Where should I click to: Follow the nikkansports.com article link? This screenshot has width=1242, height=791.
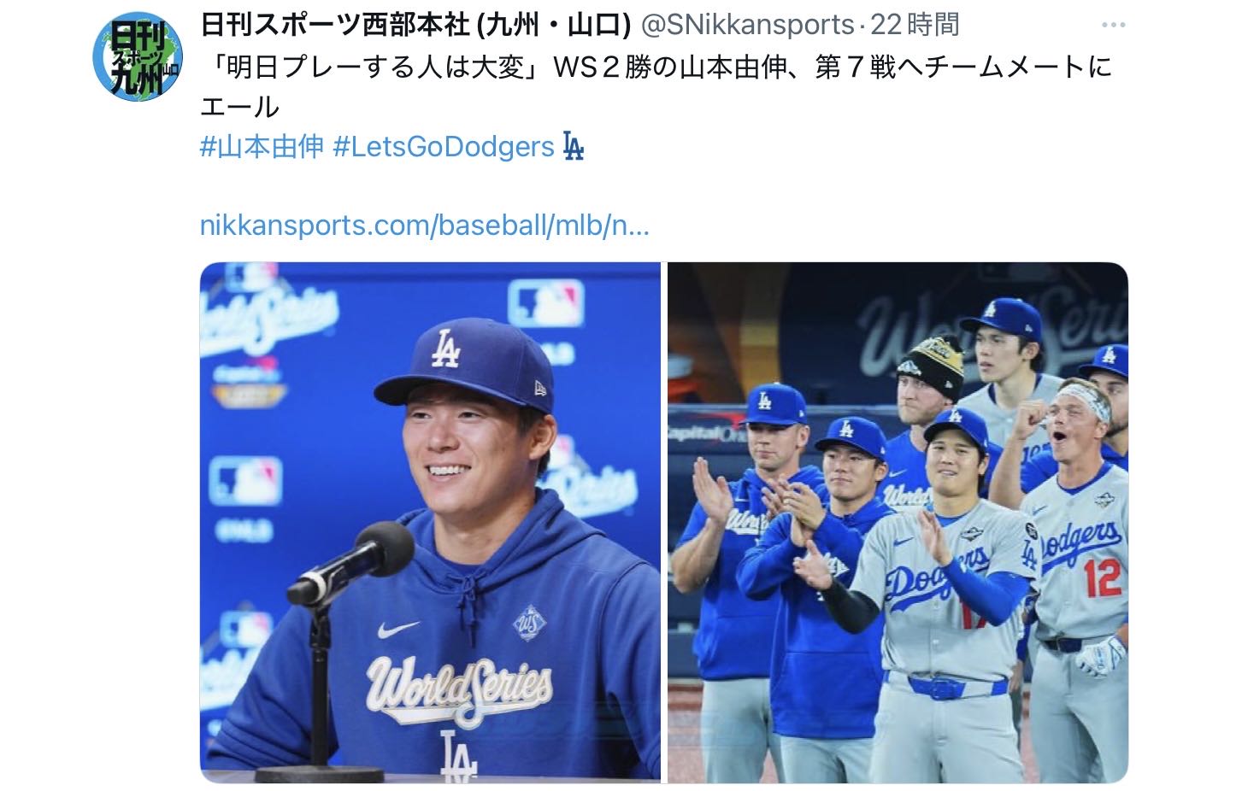(x=425, y=226)
